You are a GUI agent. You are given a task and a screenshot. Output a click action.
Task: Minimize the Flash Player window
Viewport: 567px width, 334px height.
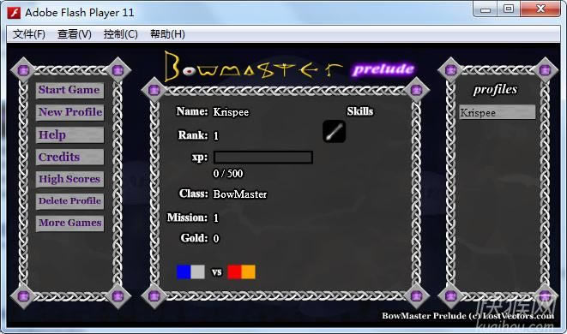tap(486, 9)
